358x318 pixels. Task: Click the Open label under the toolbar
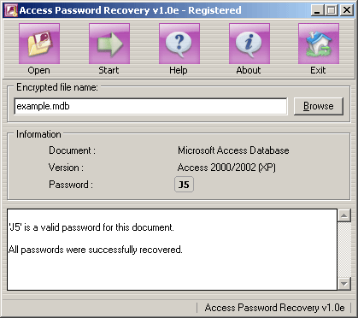coord(39,70)
